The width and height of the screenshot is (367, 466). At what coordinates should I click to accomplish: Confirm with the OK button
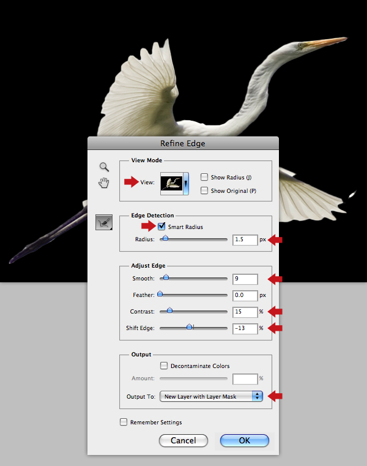tap(245, 440)
